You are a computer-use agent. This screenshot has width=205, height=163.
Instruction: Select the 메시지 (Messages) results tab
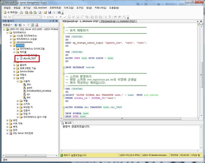click(67, 123)
